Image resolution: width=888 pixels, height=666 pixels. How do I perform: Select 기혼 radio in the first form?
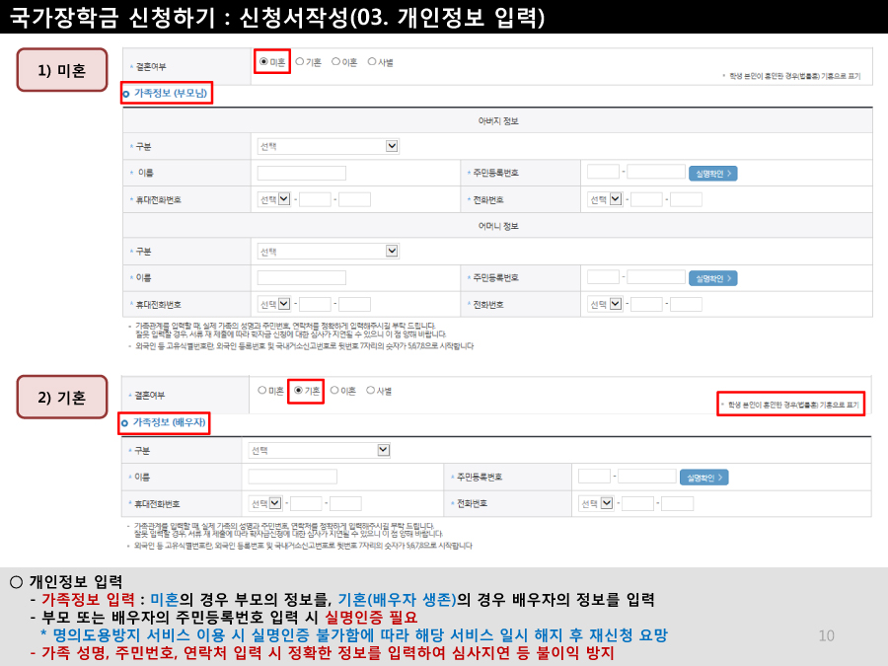click(x=300, y=62)
